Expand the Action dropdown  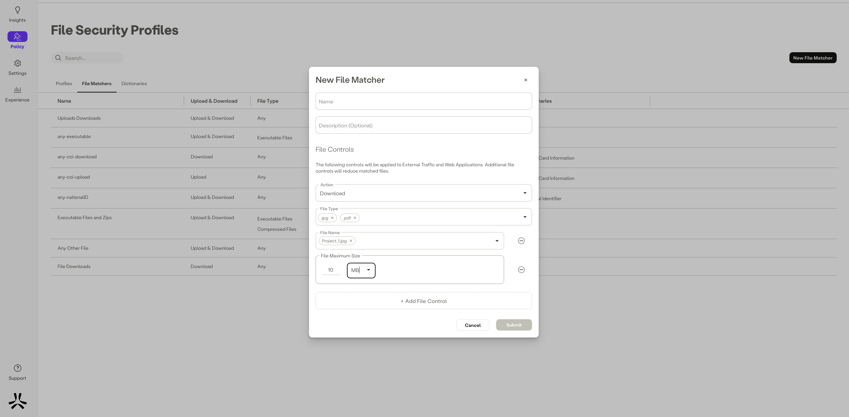[525, 193]
